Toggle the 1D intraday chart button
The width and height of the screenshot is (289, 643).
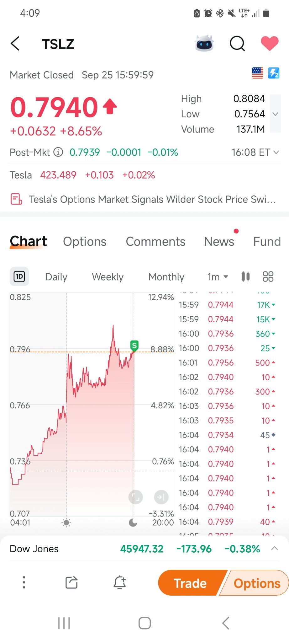click(x=19, y=276)
